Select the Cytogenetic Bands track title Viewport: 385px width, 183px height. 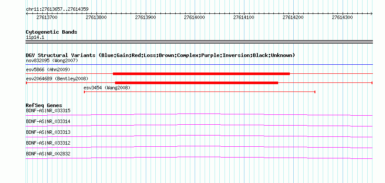51,32
